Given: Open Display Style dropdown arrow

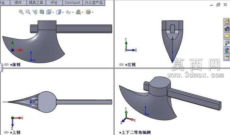Looking at the screenshot, I should tap(63, 12).
